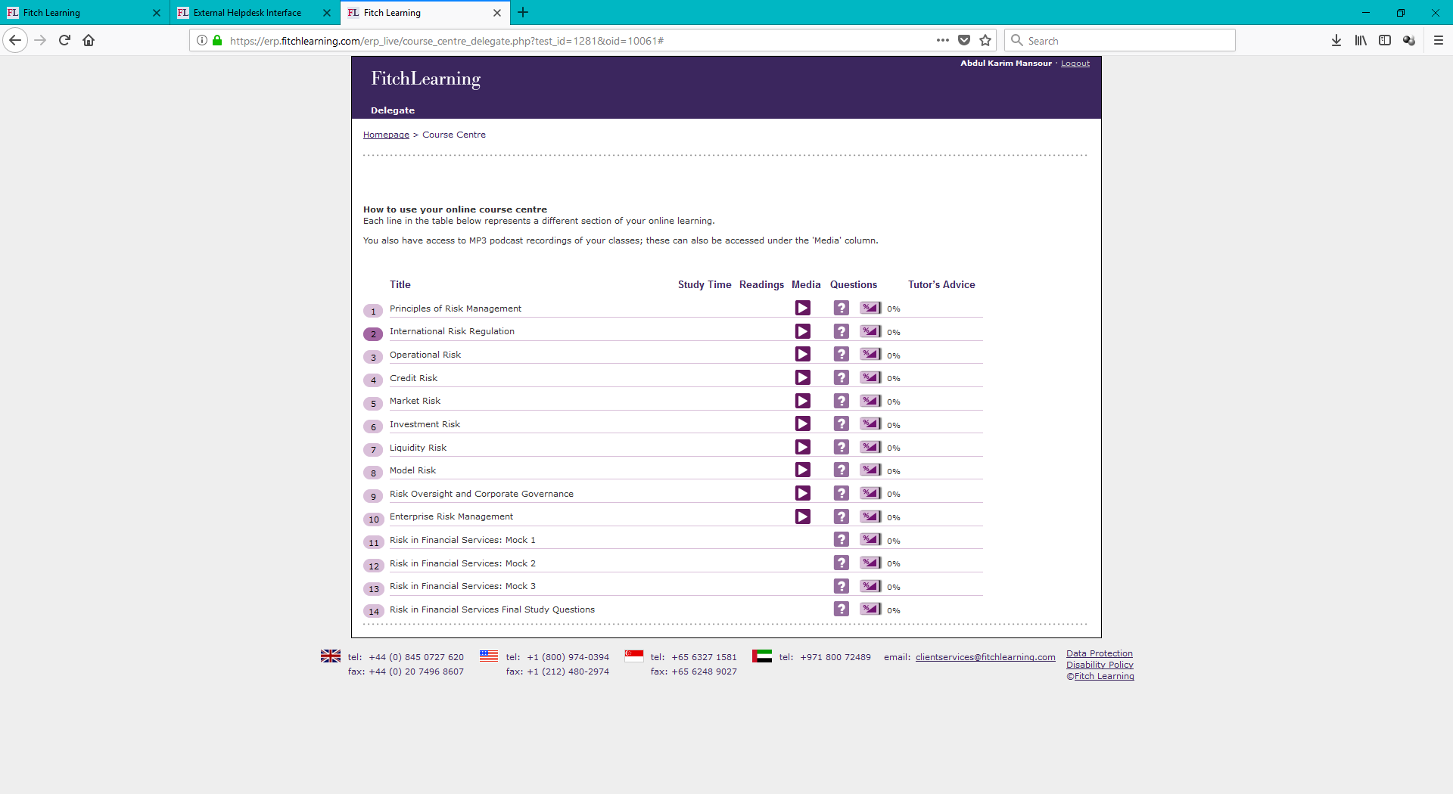Play media for International Risk Regulation
The image size is (1453, 794).
tap(803, 331)
